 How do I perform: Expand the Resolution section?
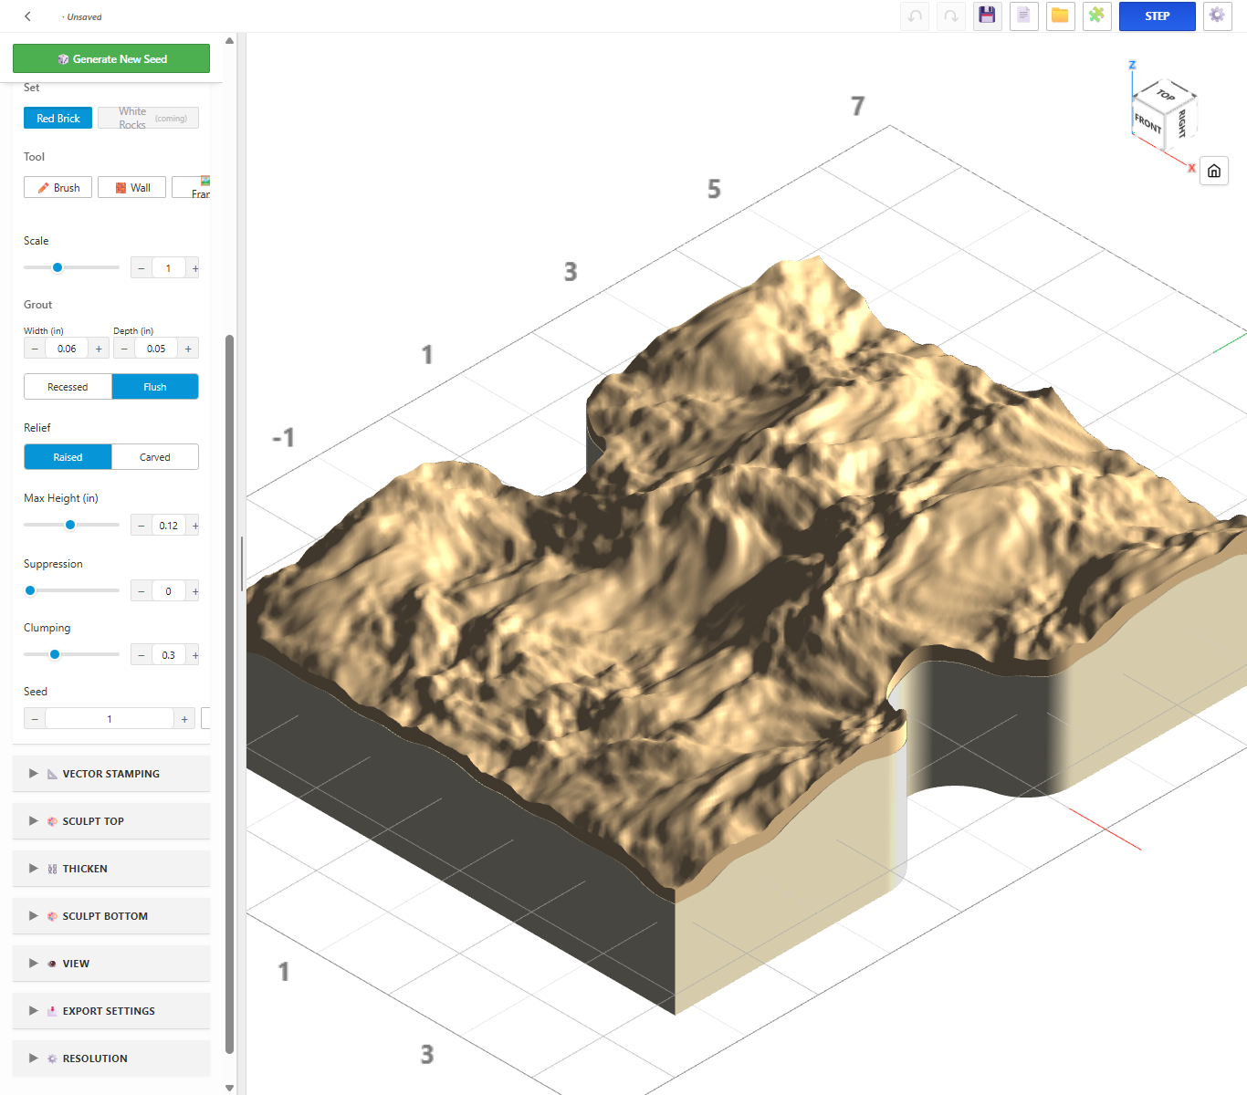pyautogui.click(x=111, y=1058)
